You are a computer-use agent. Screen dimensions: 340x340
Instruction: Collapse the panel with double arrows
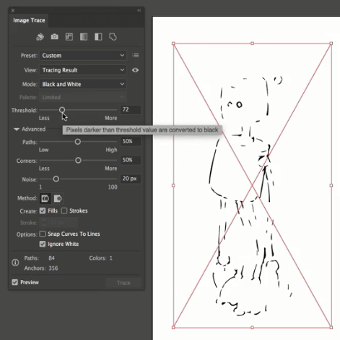coord(139,10)
